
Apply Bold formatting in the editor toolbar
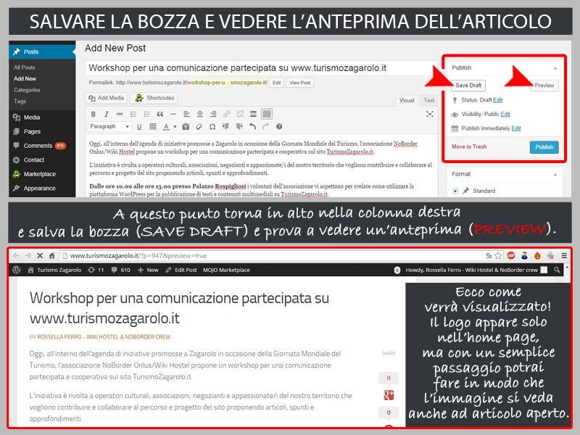94,115
